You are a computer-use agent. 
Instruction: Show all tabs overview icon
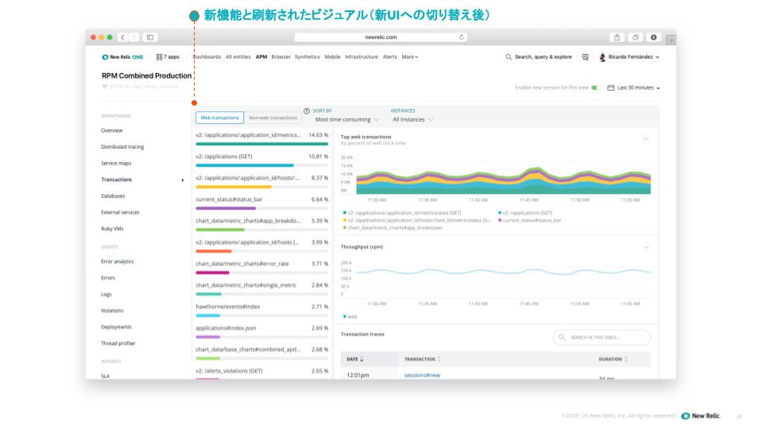(x=636, y=37)
